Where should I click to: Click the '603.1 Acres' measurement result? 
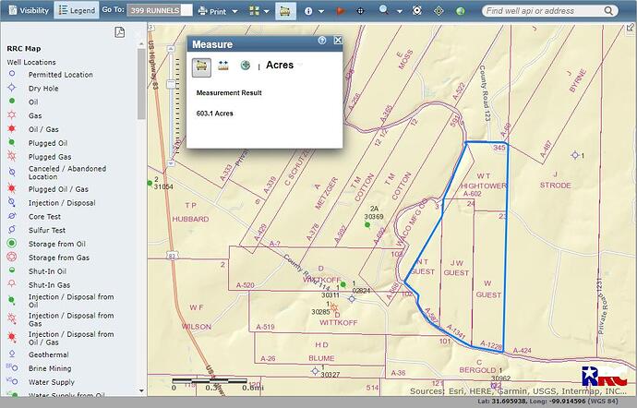[x=214, y=114]
